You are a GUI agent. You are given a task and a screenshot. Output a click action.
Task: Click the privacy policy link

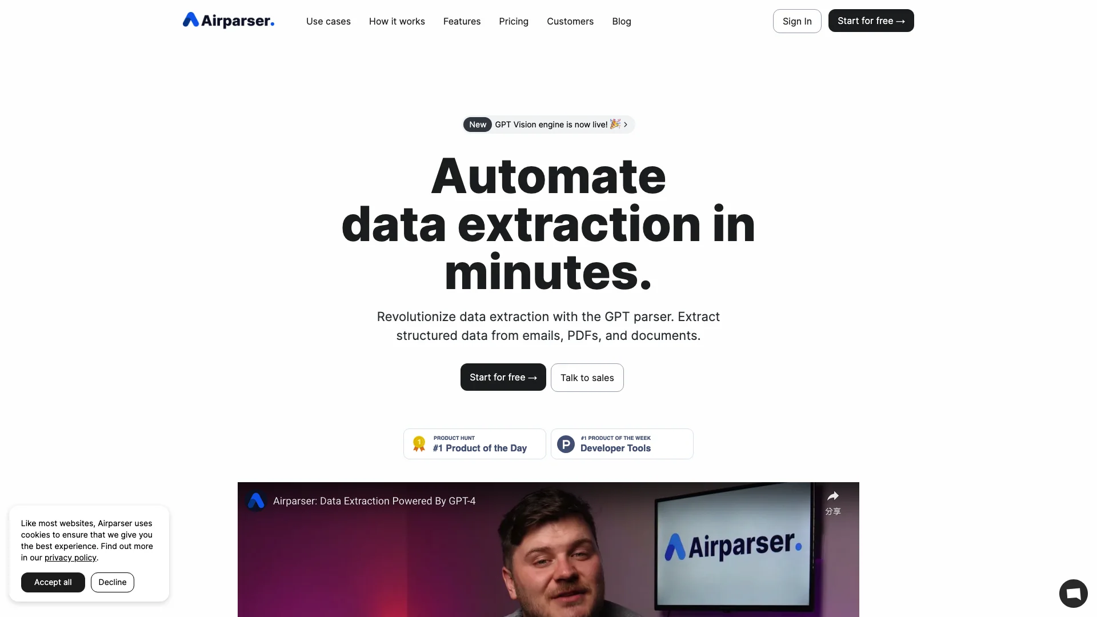pyautogui.click(x=69, y=559)
